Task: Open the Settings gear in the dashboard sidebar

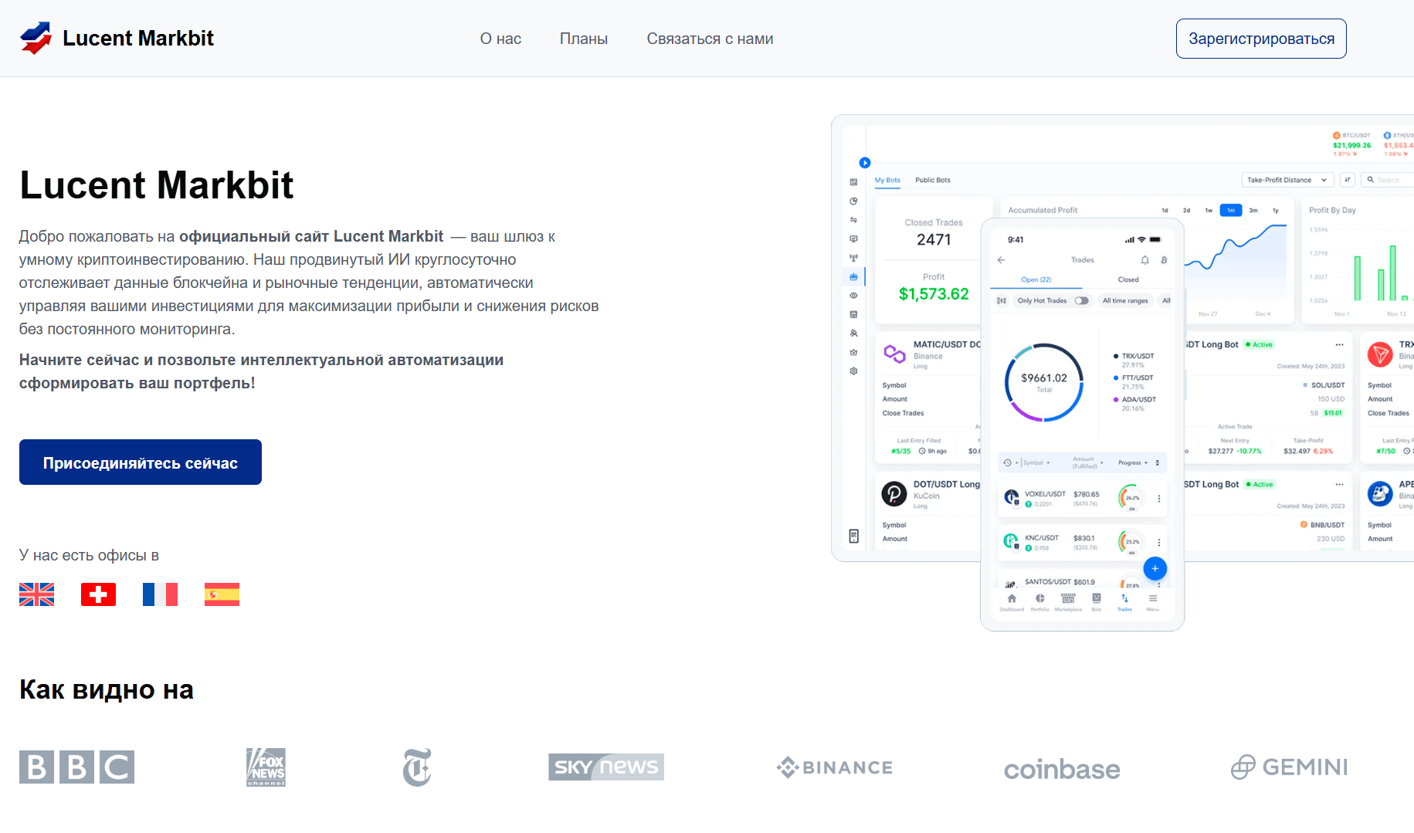Action: pyautogui.click(x=853, y=371)
